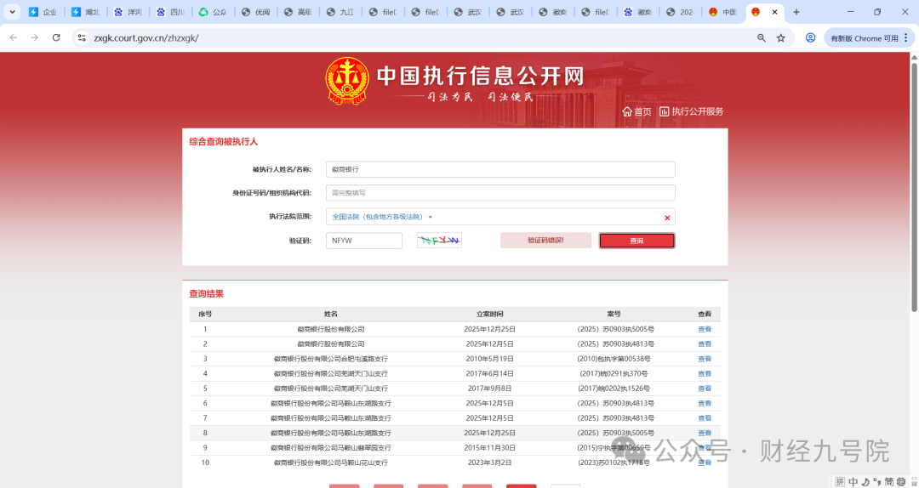Click the court emblem logo in header
The width and height of the screenshot is (919, 488).
347,82
